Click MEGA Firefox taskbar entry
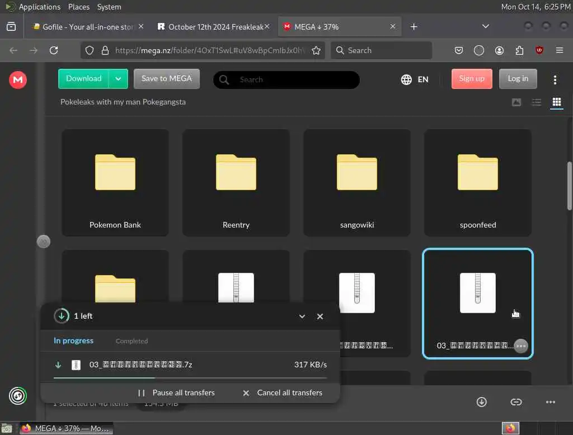573x435 pixels. click(66, 428)
